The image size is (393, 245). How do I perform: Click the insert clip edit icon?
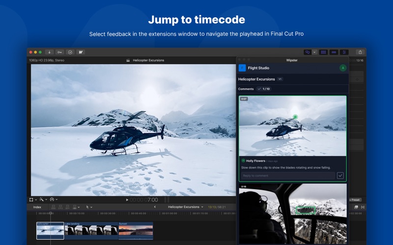60,207
